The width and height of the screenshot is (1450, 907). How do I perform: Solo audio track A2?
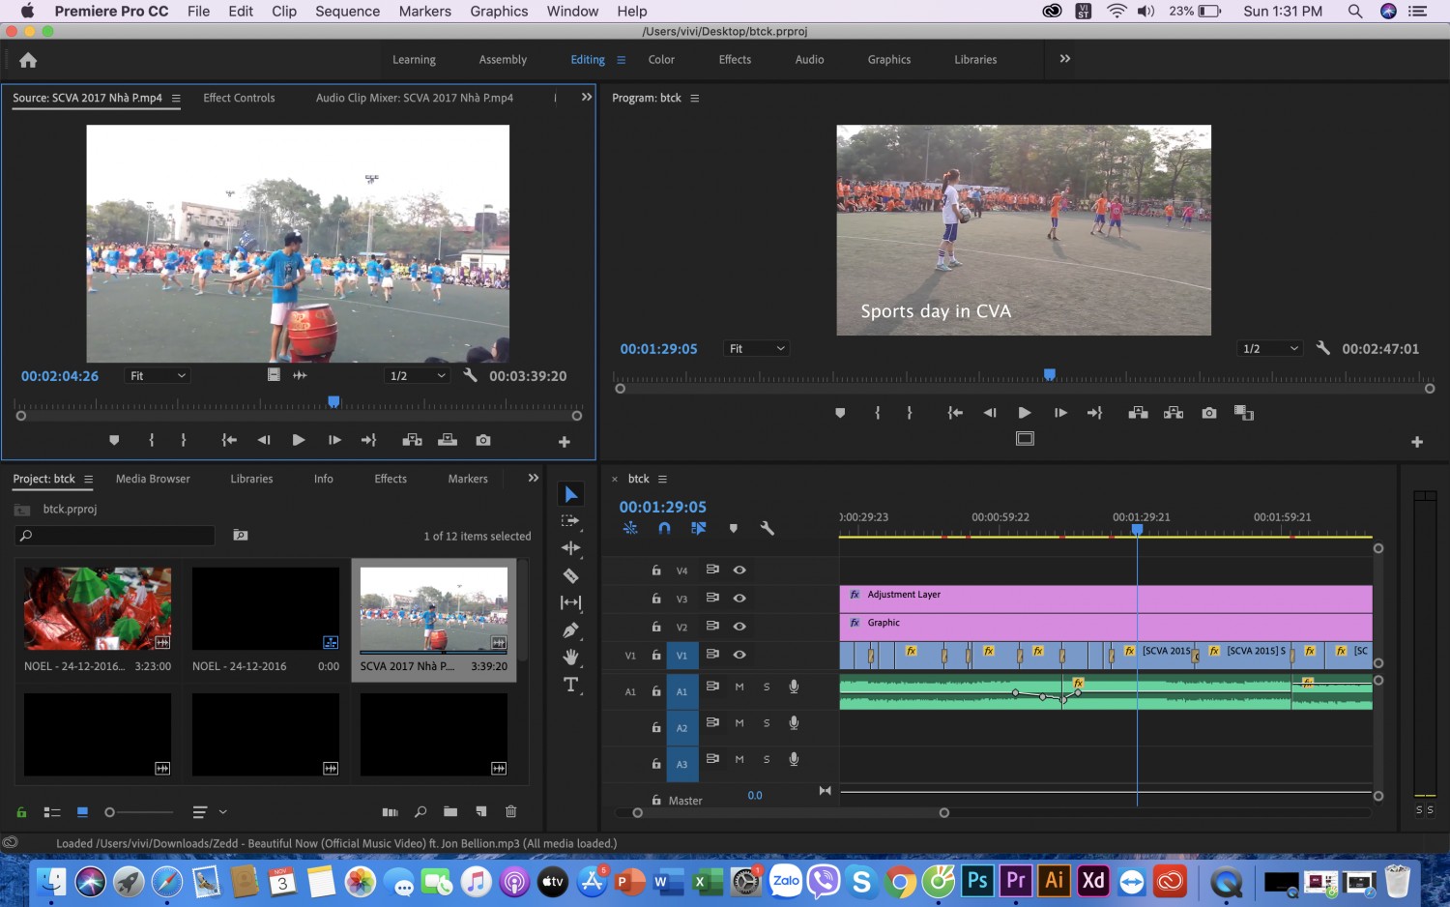pos(767,723)
